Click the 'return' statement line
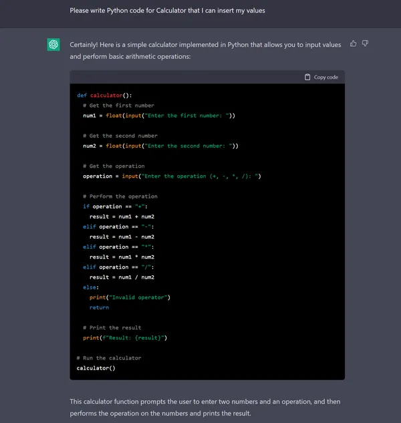The height and width of the screenshot is (423, 401). (100, 307)
